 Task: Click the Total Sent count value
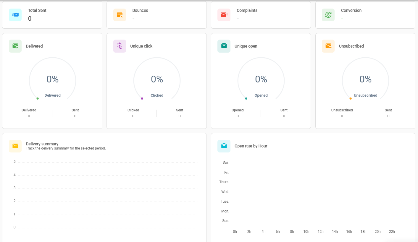point(30,19)
